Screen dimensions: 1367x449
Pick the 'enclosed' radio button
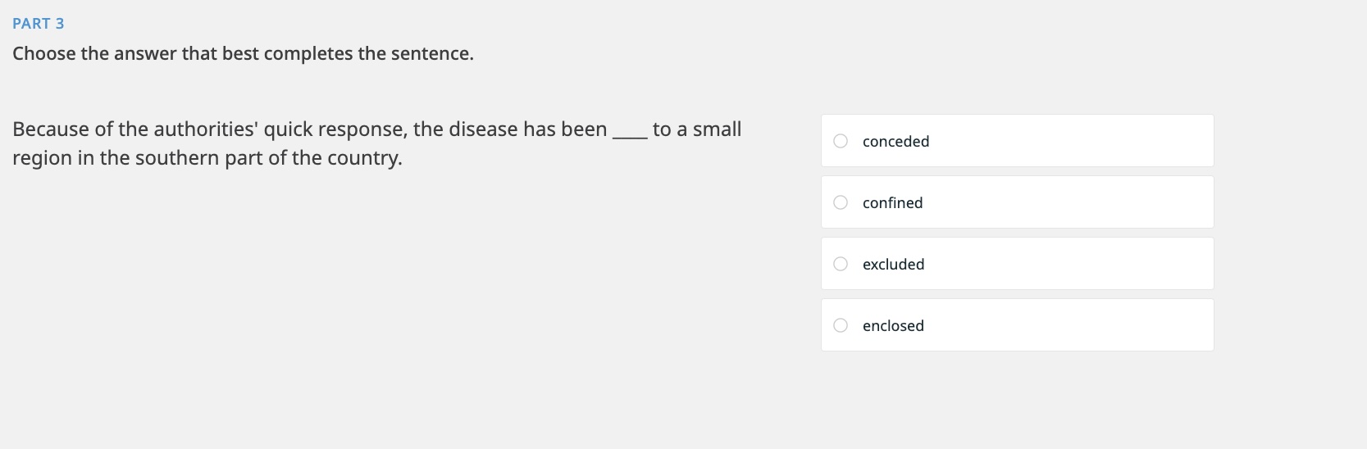[841, 325]
